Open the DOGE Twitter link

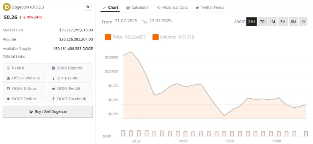pyautogui.click(x=25, y=99)
